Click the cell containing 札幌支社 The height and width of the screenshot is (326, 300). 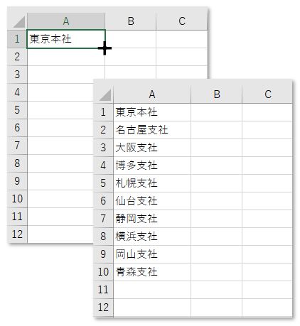(152, 183)
